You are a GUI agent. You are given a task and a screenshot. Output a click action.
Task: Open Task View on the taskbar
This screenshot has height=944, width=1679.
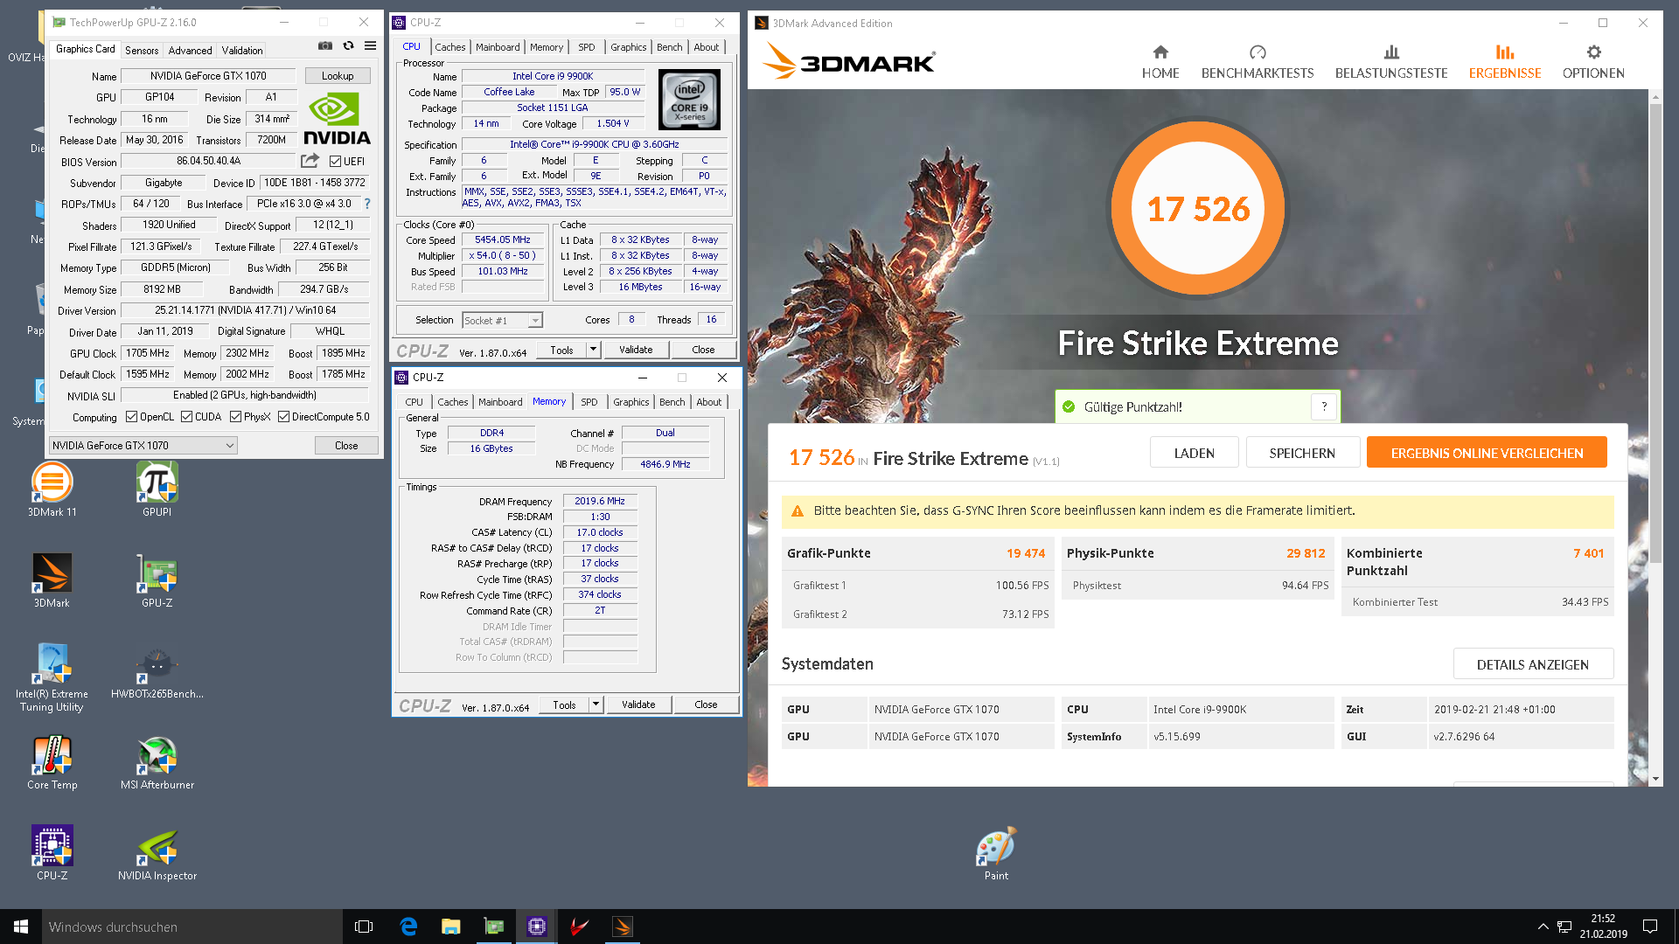pos(364,927)
